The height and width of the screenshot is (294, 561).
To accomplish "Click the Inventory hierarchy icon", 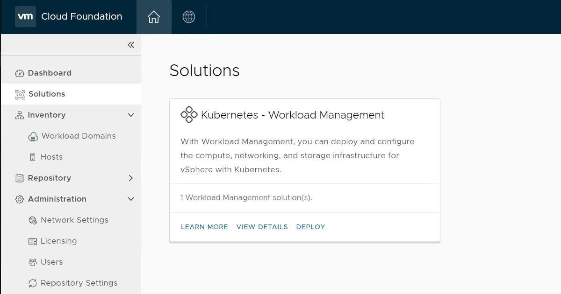I will pos(20,115).
